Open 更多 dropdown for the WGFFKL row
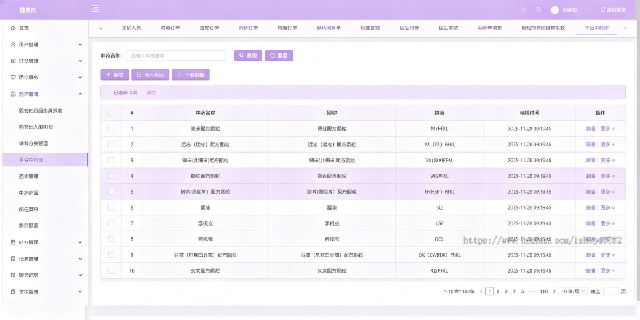 [x=608, y=176]
